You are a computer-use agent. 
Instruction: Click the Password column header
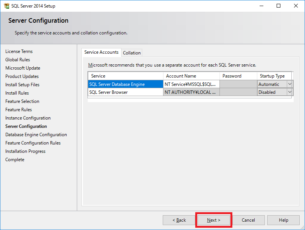(x=238, y=76)
